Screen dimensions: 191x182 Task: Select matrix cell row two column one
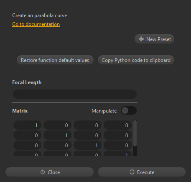tap(27, 135)
